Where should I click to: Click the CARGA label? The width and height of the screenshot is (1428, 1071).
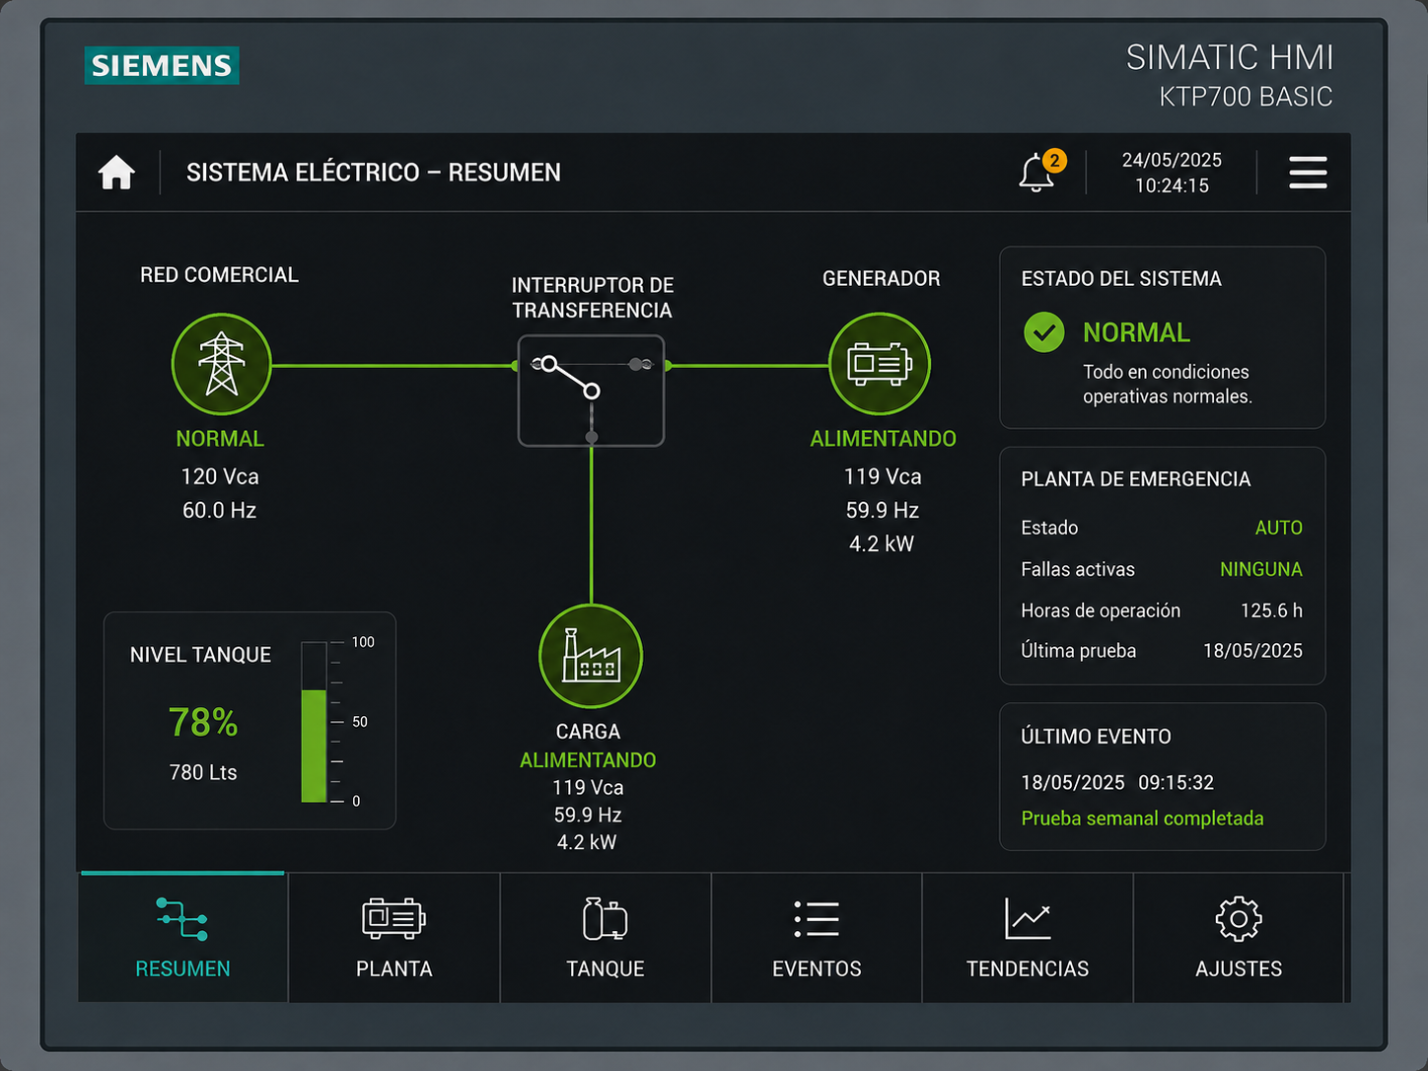(588, 732)
